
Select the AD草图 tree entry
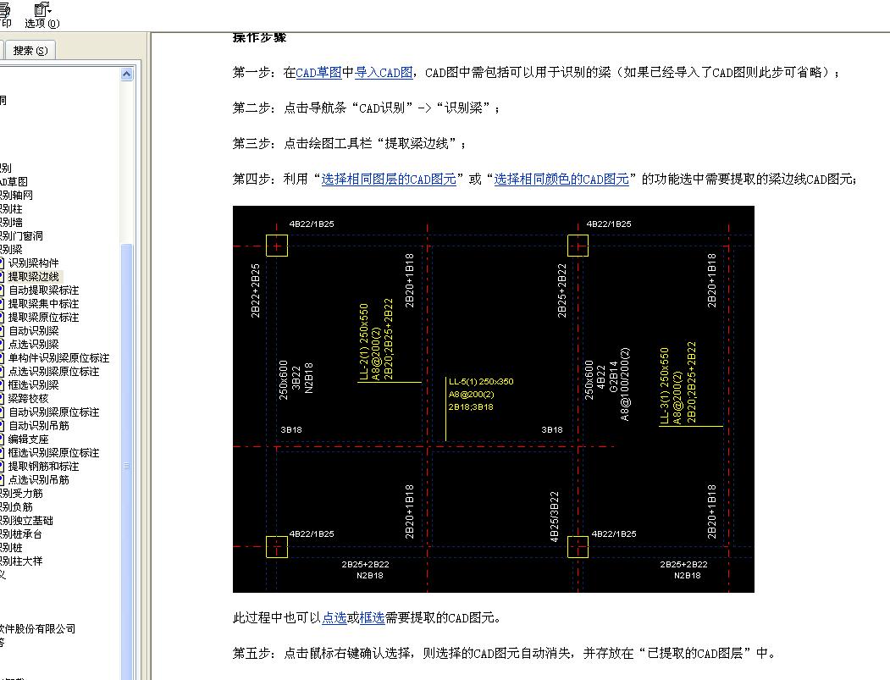(14, 181)
